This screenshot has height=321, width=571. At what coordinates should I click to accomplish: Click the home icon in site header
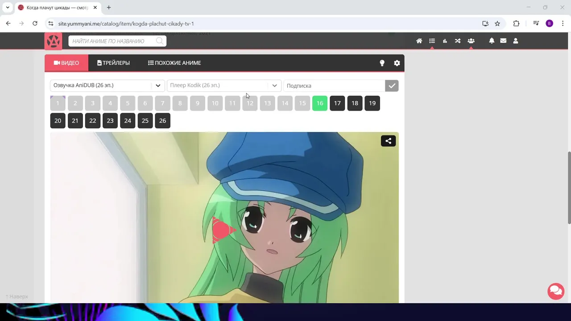pyautogui.click(x=419, y=41)
